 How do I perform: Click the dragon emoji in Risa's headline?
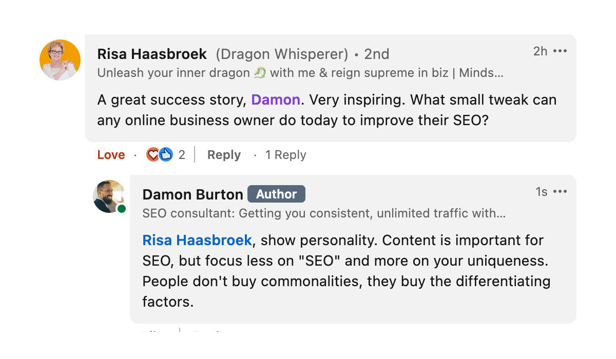[260, 73]
